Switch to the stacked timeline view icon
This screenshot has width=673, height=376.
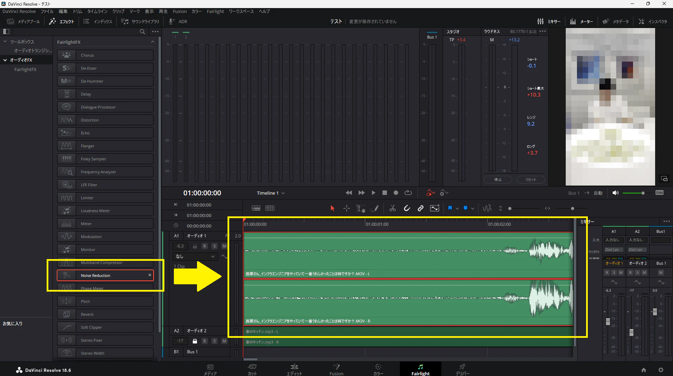point(256,208)
